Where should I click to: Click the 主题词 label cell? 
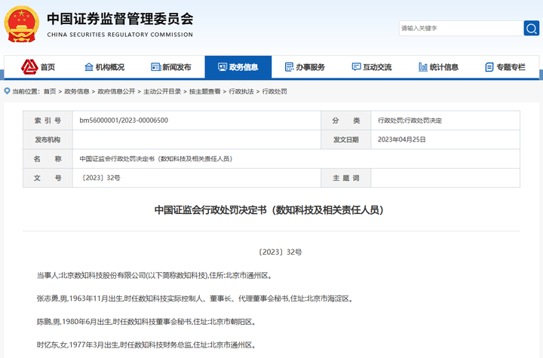(x=346, y=178)
